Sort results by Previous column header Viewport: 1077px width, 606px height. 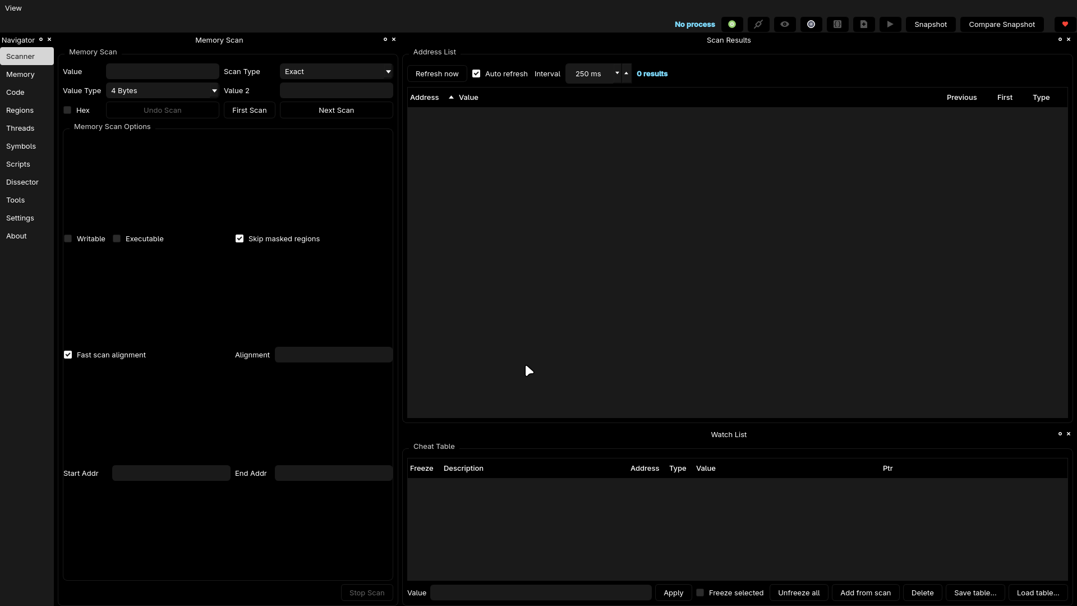961,97
